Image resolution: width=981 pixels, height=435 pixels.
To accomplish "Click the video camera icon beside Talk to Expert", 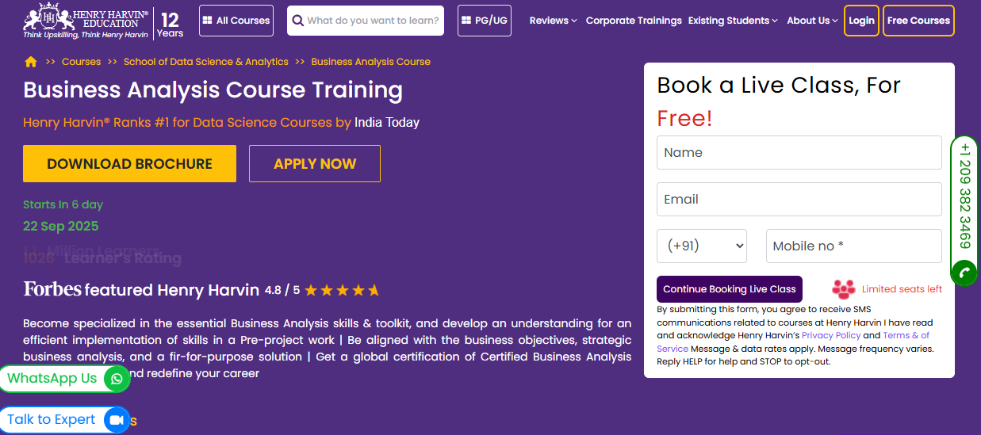I will [x=117, y=420].
